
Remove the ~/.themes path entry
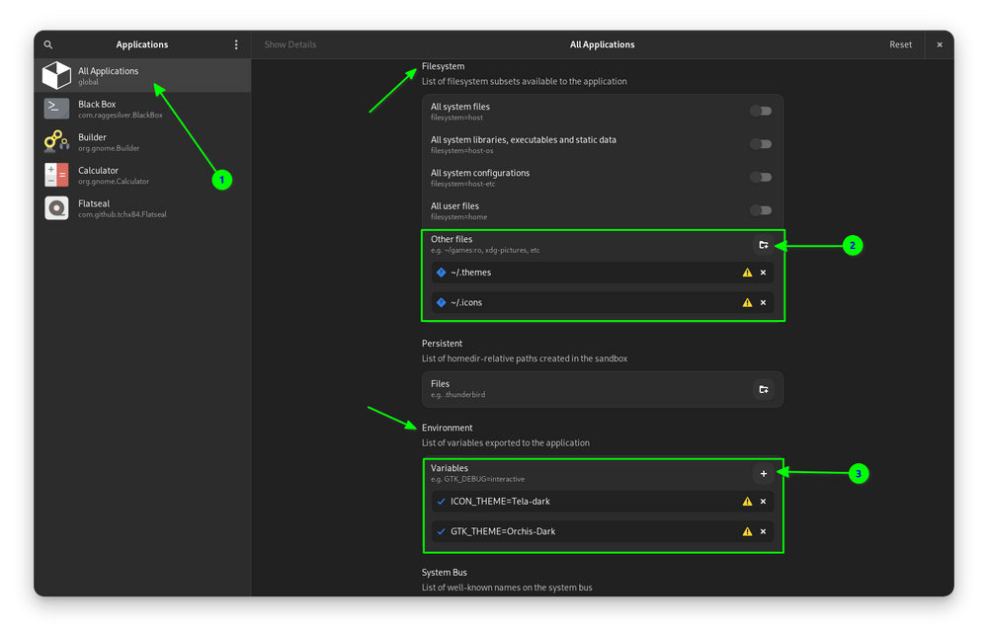763,273
